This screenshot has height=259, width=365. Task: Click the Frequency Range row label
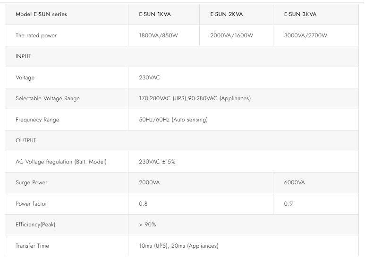pyautogui.click(x=37, y=120)
